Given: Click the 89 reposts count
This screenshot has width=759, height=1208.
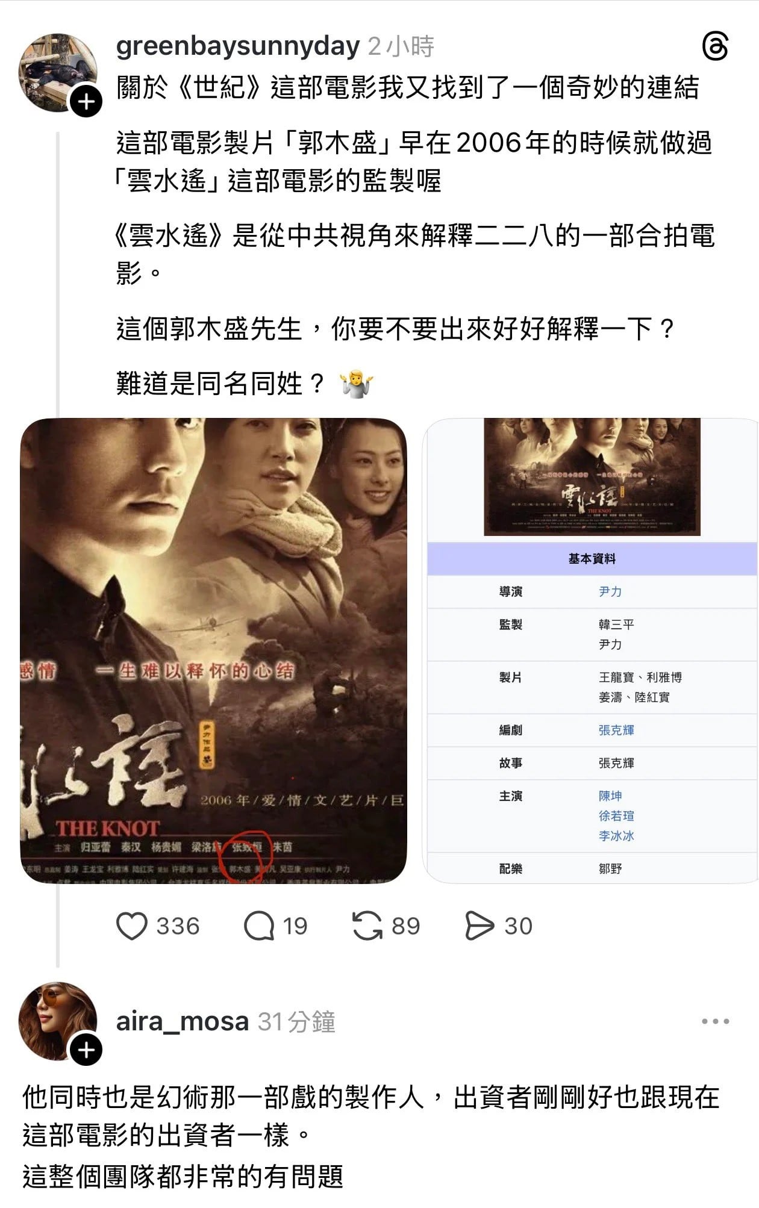Looking at the screenshot, I should [405, 926].
